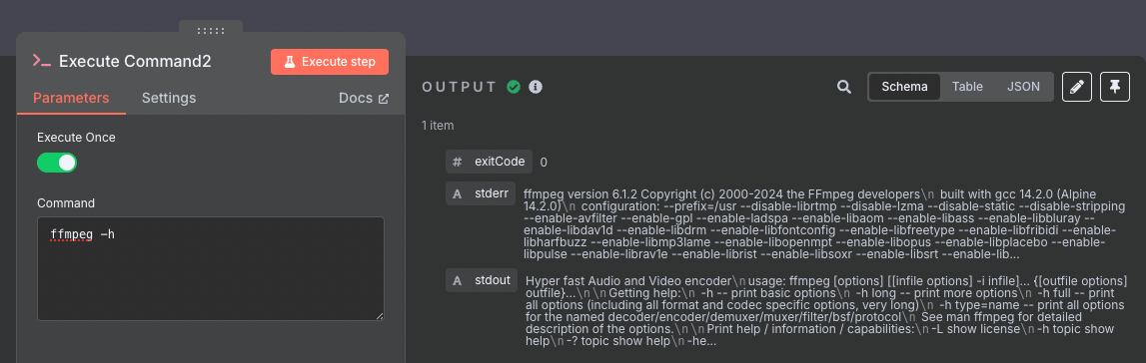Grab the dotted panel drag handle
Image resolution: width=1146 pixels, height=363 pixels.
click(x=211, y=31)
